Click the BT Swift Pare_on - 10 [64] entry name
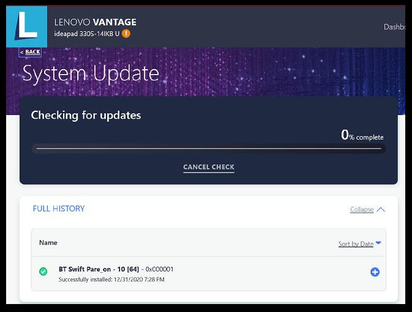The image size is (412, 312). 99,269
